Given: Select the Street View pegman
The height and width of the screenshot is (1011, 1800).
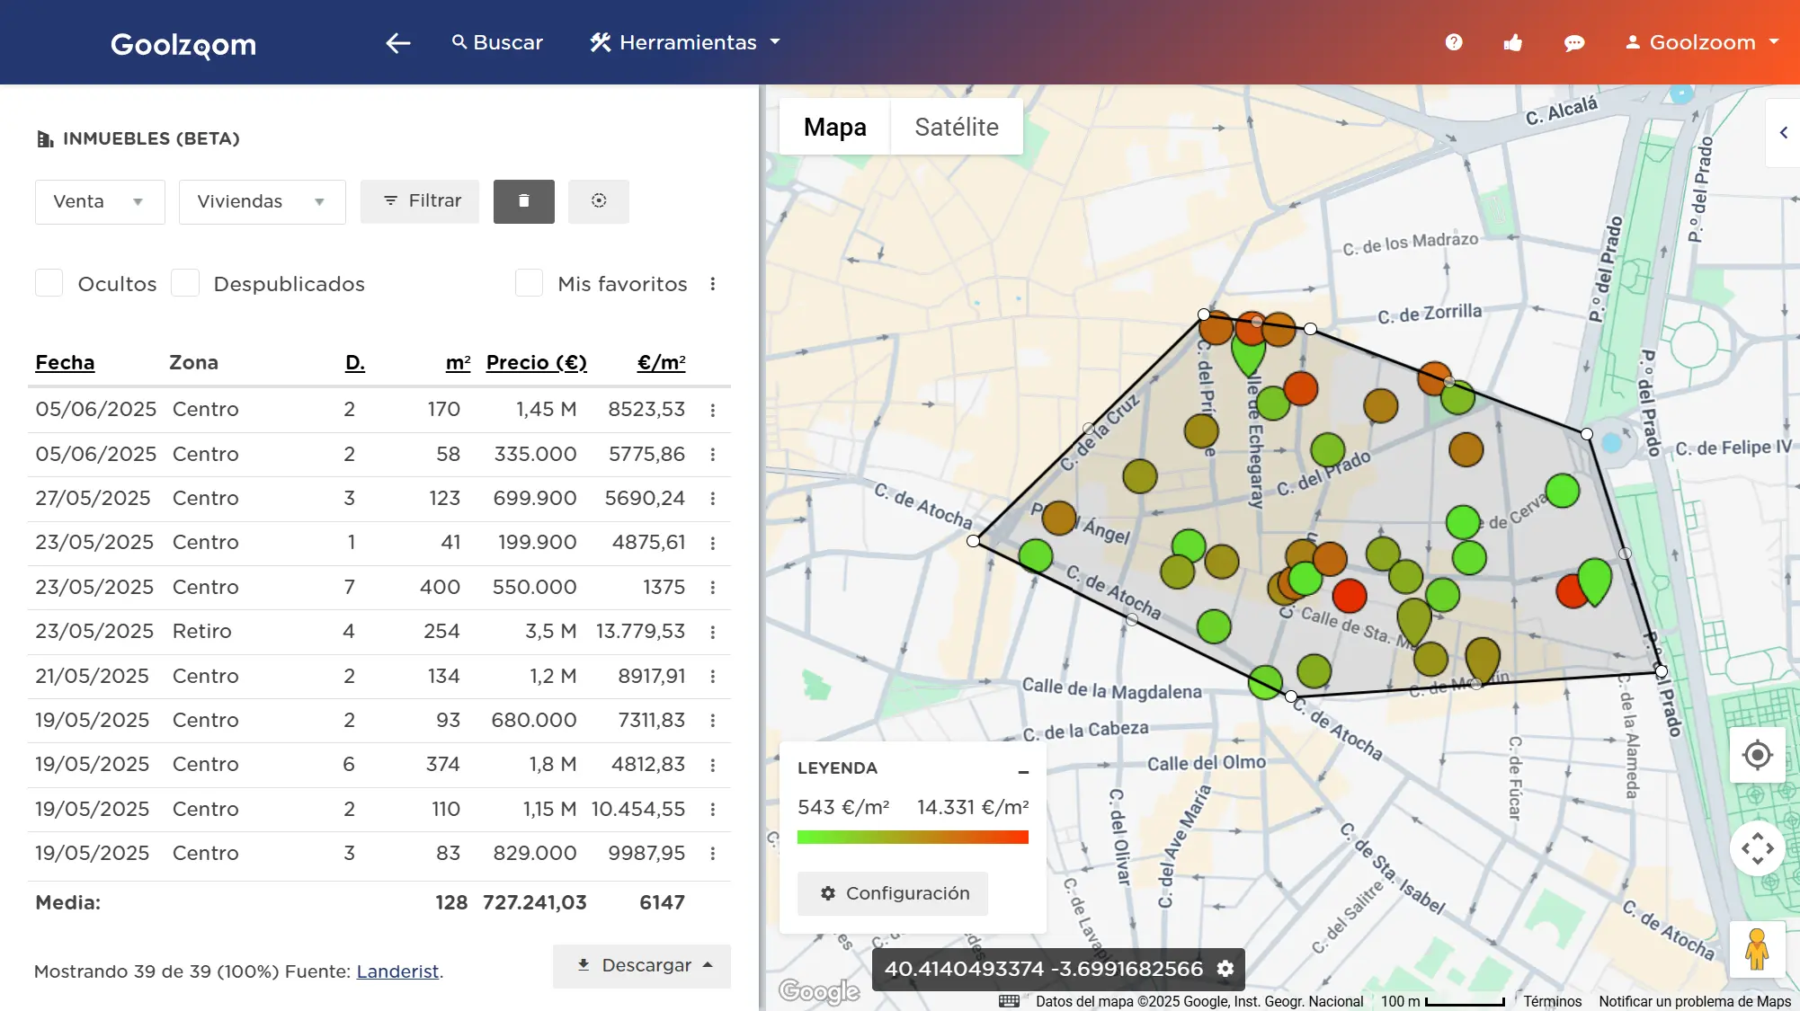Looking at the screenshot, I should click(x=1757, y=949).
